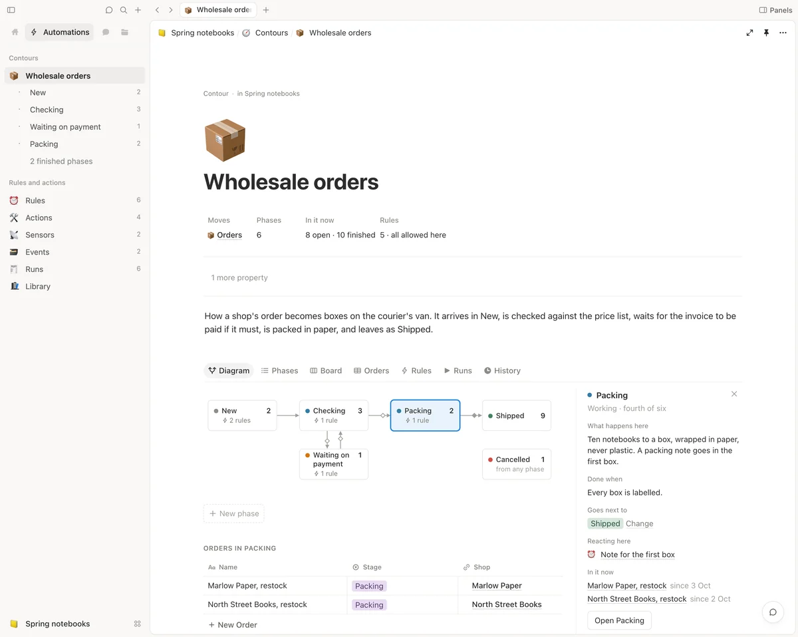
Task: Close the Packing detail panel
Action: tap(734, 394)
